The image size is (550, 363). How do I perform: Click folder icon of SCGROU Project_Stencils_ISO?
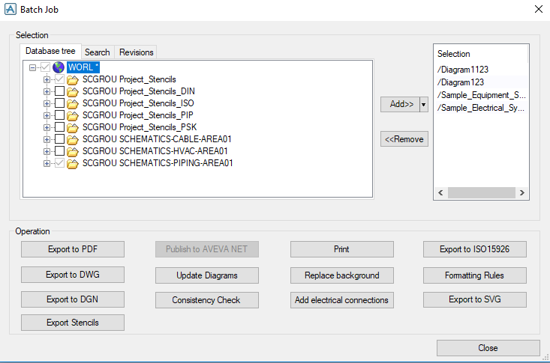[73, 103]
